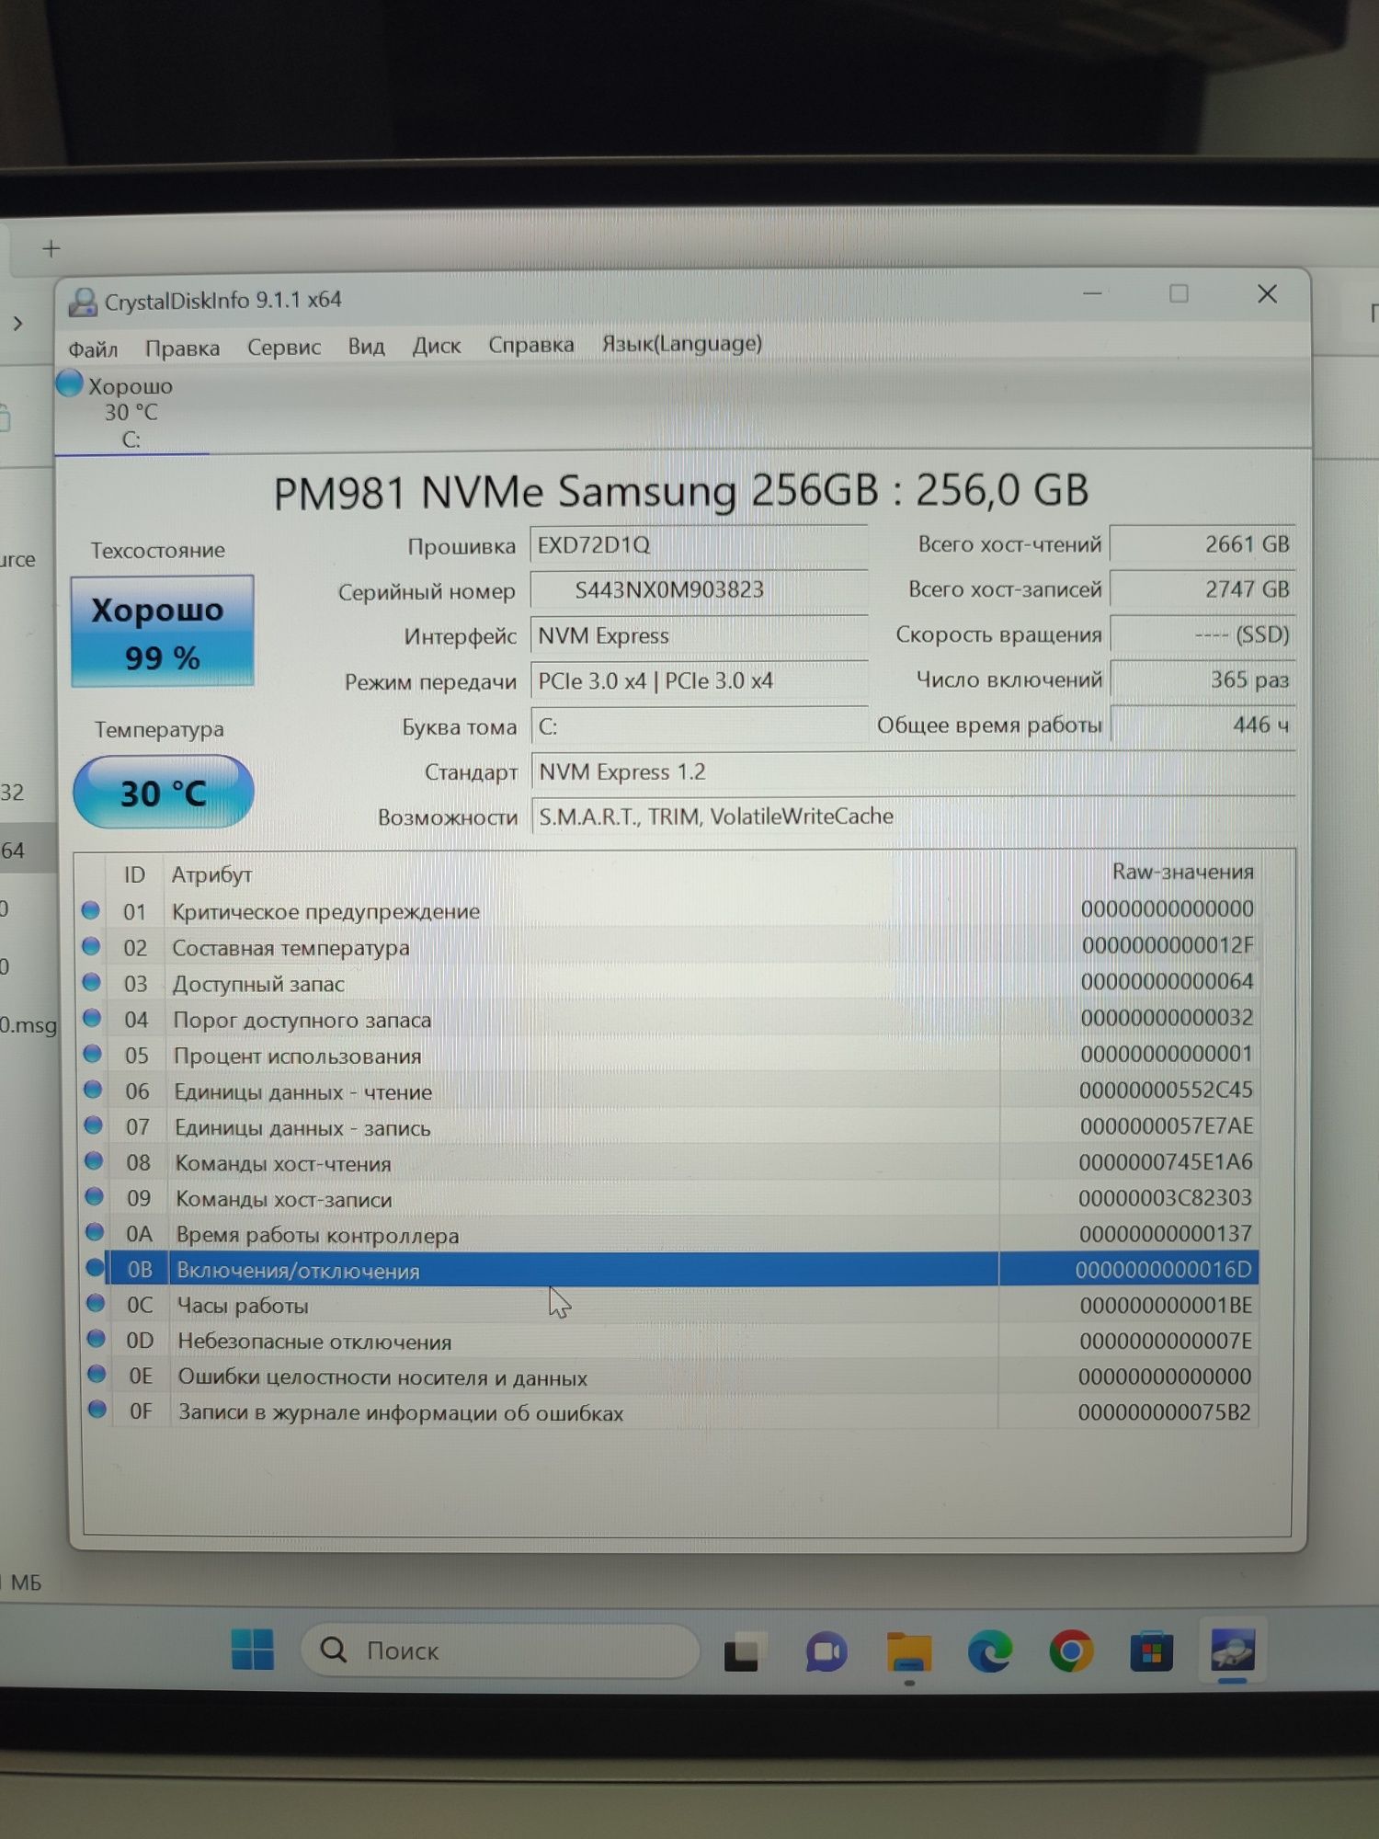Click the status dot for Записи в журнале row
The height and width of the screenshot is (1839, 1379).
[97, 1410]
